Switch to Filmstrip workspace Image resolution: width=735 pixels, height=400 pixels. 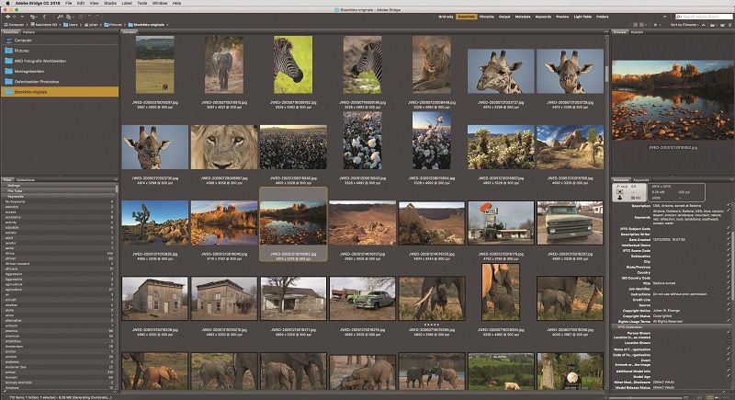point(487,17)
